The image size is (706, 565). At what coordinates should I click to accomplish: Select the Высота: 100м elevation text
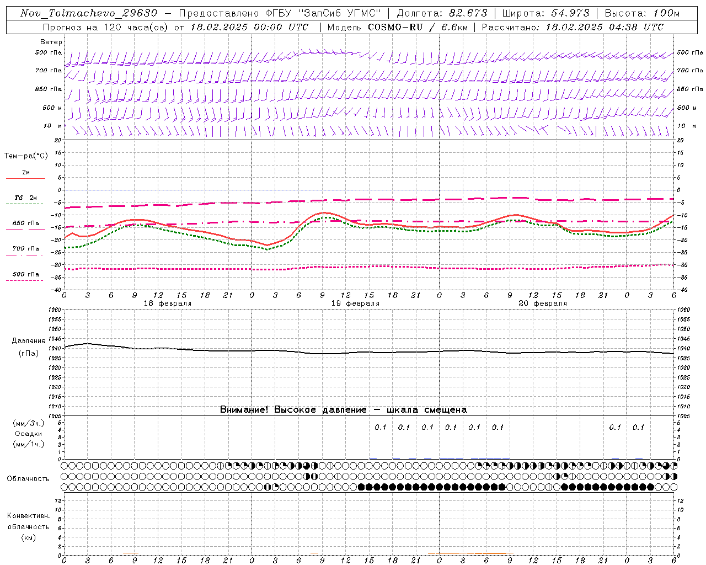(x=642, y=13)
